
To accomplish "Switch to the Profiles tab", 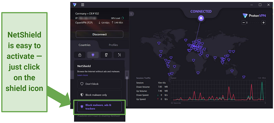I will [x=114, y=45].
